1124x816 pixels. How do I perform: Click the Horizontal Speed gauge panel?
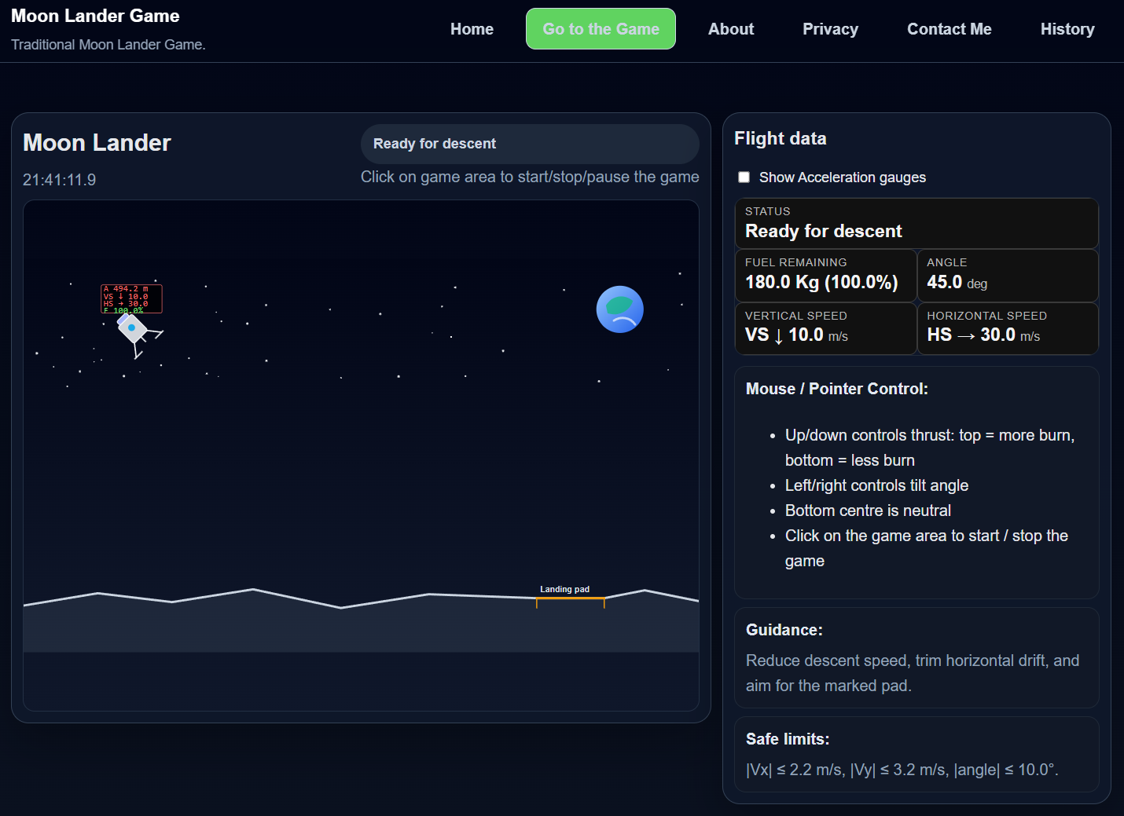click(x=1008, y=328)
